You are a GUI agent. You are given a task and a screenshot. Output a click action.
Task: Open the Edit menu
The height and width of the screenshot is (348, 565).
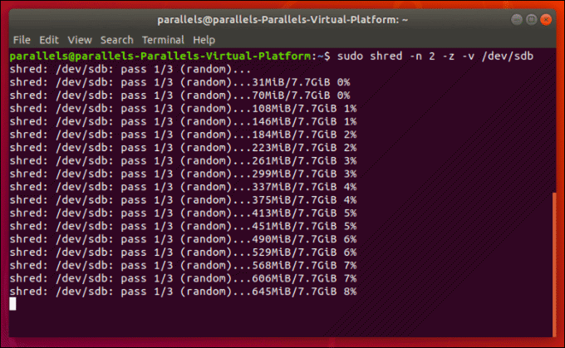point(49,40)
